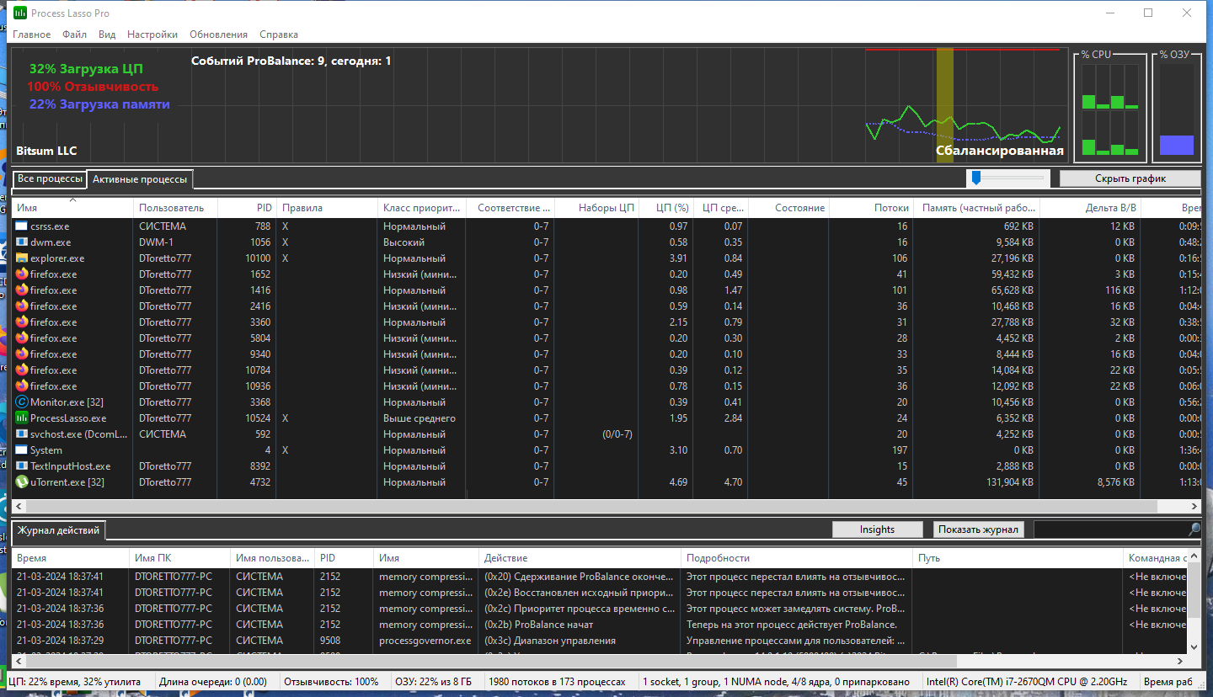
Task: Open the Настройки menu
Action: pyautogui.click(x=152, y=35)
